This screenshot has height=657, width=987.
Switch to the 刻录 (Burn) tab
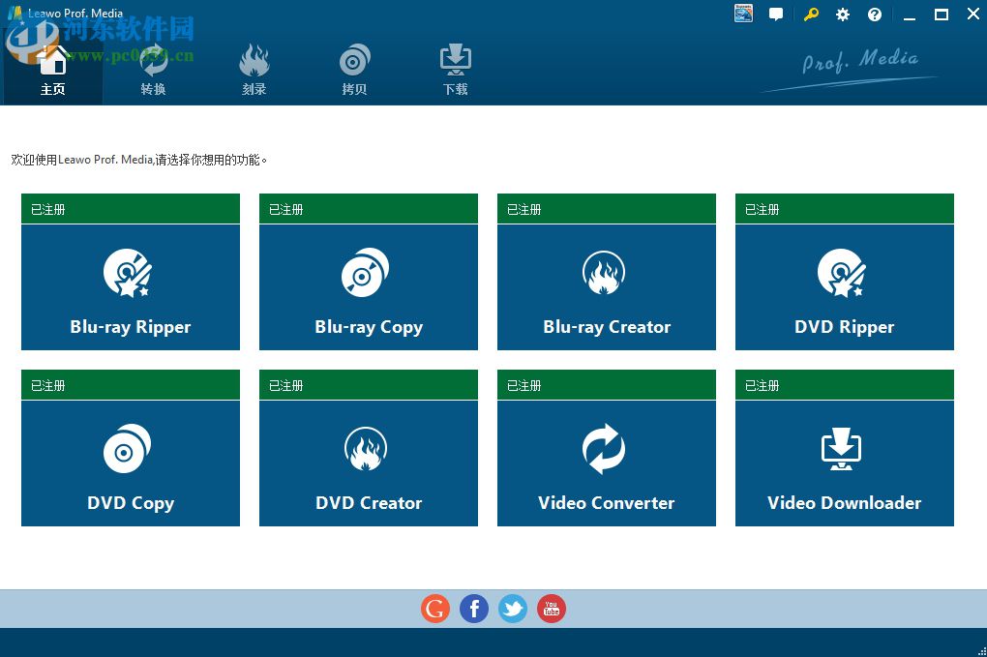pyautogui.click(x=254, y=68)
